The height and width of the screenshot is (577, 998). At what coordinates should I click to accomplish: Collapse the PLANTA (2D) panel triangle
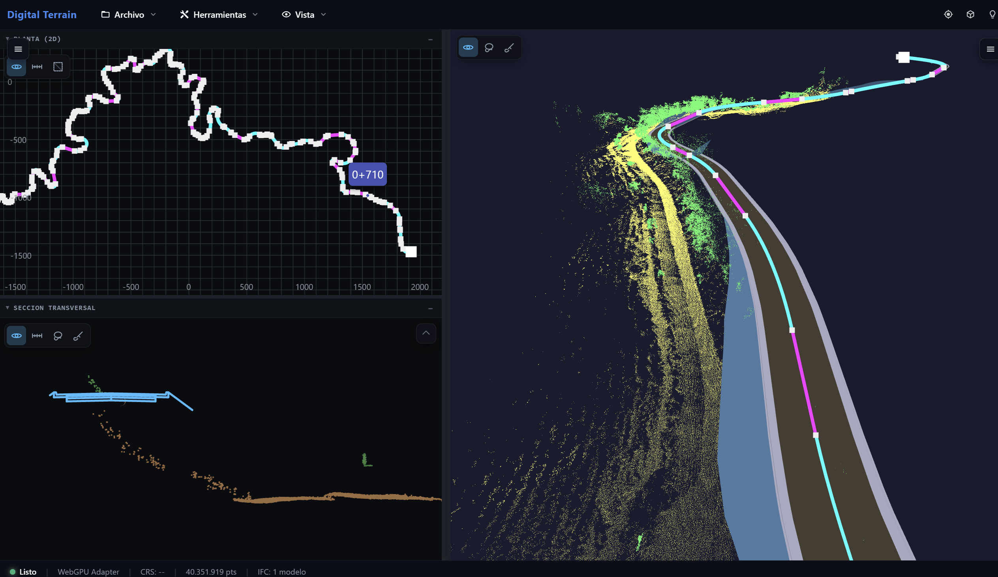click(8, 39)
